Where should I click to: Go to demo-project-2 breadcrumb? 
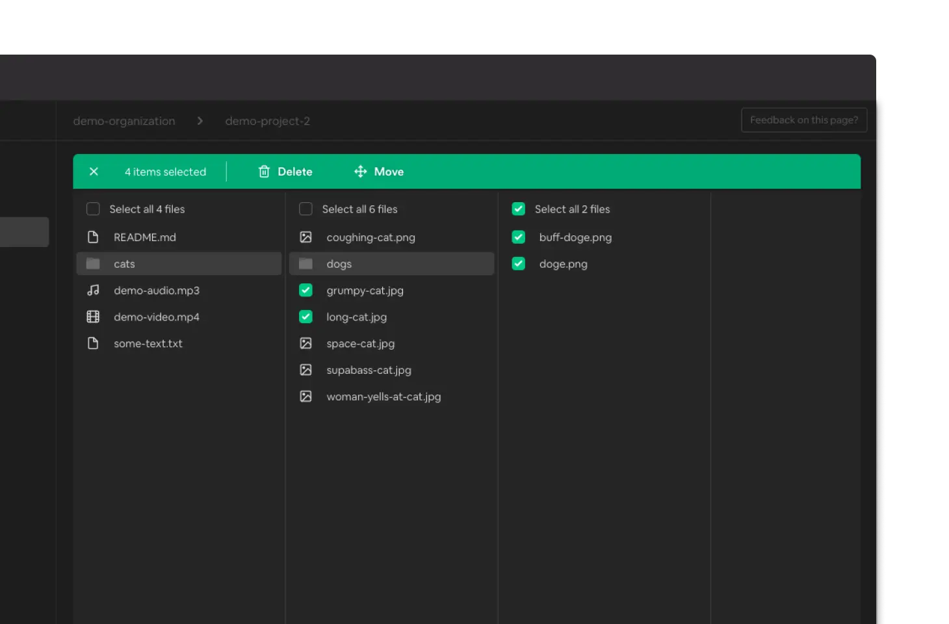[x=267, y=121]
